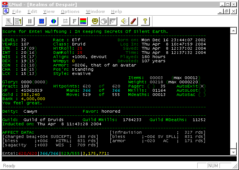
Task: Click the XP value 41061029
Action: click(x=32, y=90)
